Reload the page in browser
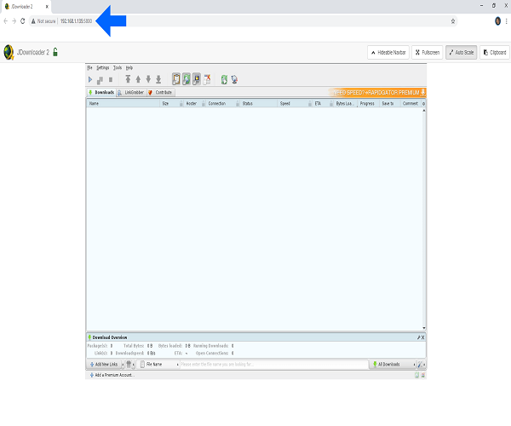511x426 pixels. [22, 21]
